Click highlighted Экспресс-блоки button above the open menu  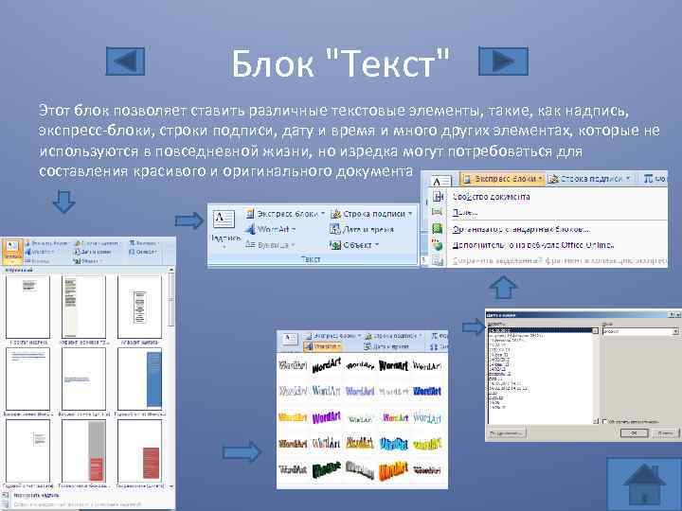coord(502,179)
